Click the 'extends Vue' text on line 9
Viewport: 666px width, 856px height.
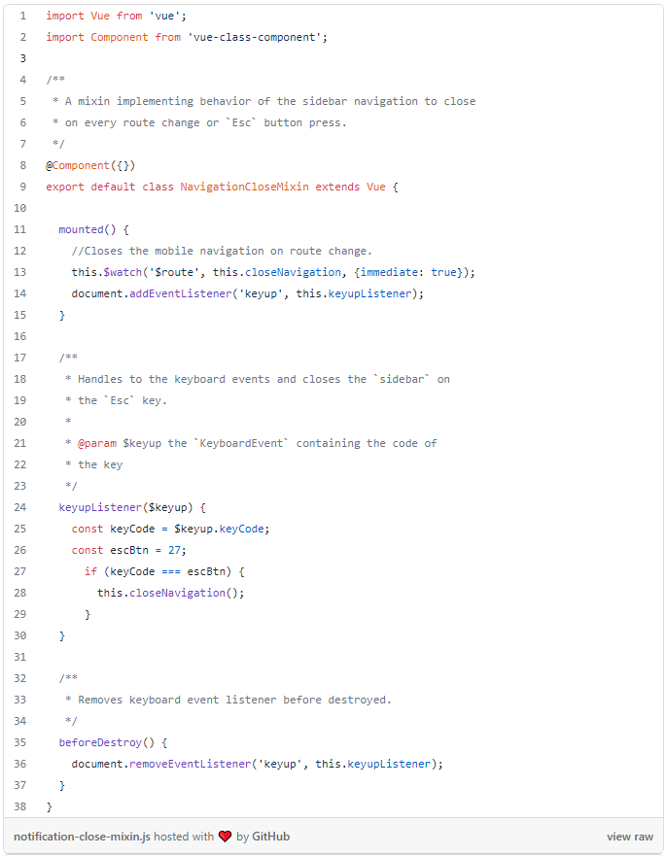pos(350,187)
